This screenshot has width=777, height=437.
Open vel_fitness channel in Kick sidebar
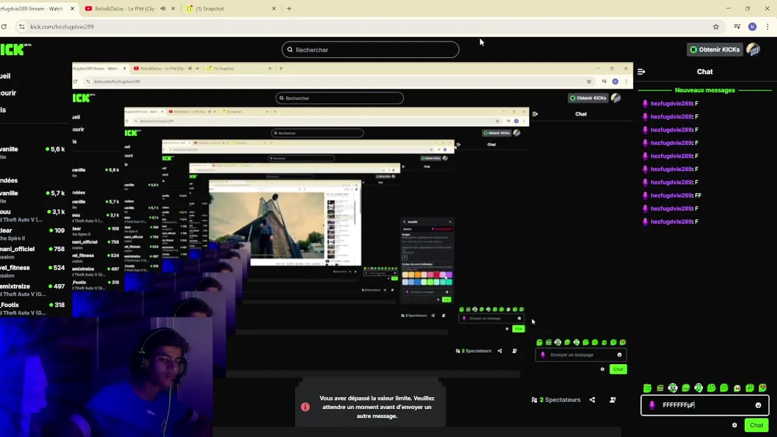point(32,271)
